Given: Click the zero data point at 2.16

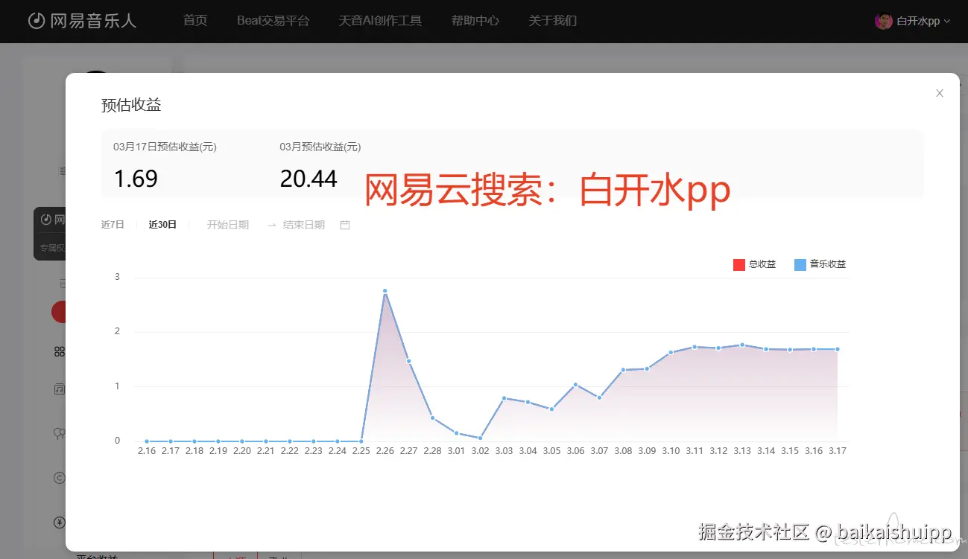Looking at the screenshot, I should coord(147,441).
